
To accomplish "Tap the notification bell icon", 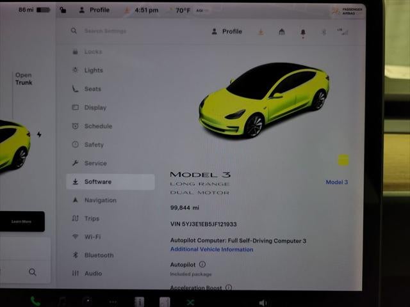I will point(303,32).
